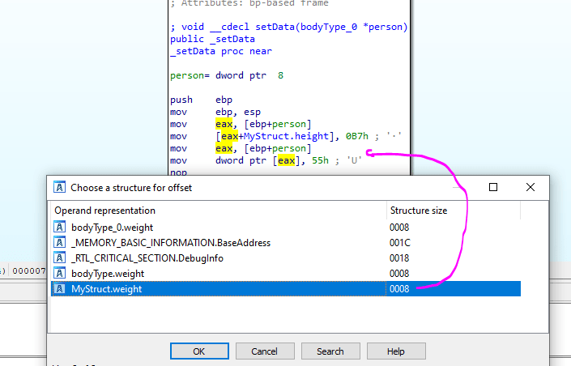Click '_setData proc near' line
Viewport: 571px width, 366px height.
click(221, 51)
